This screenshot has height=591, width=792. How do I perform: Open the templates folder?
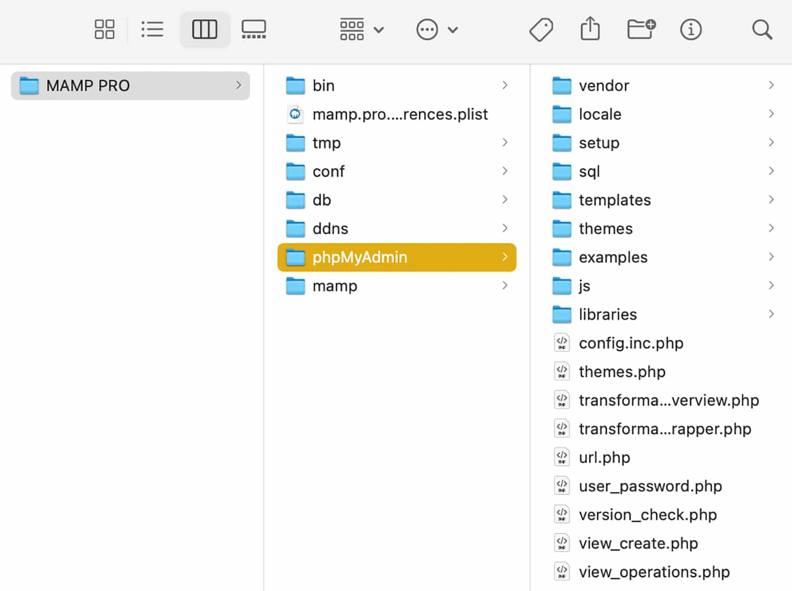(615, 200)
